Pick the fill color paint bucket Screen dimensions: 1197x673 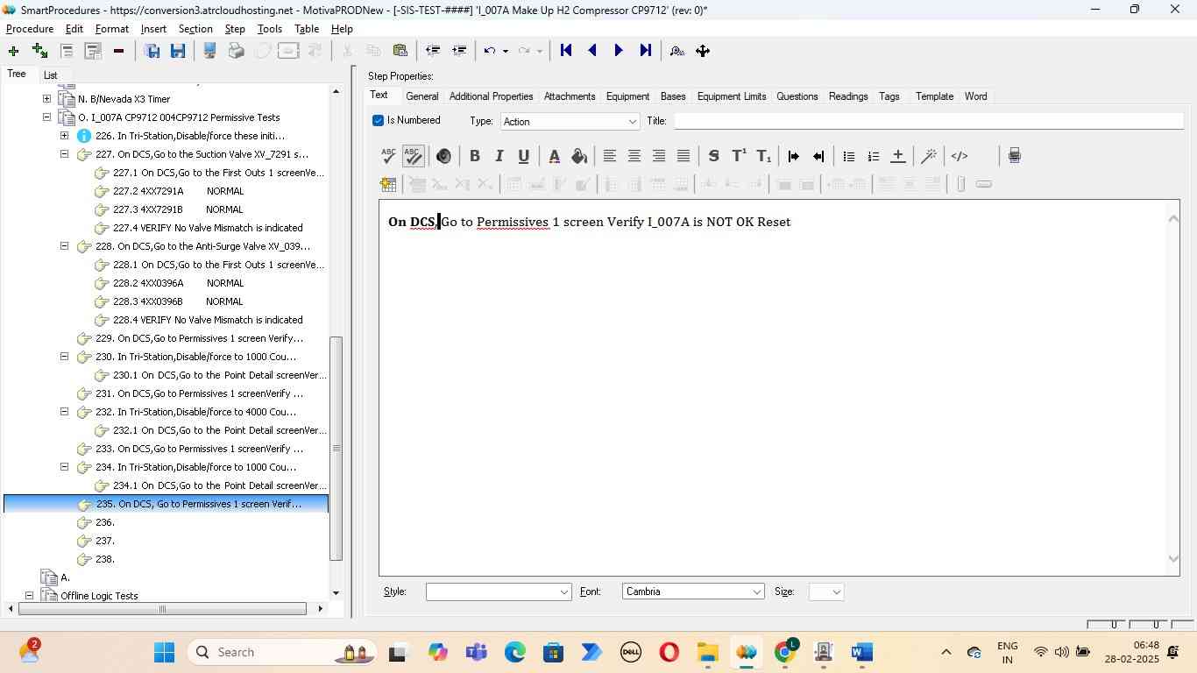pos(578,156)
